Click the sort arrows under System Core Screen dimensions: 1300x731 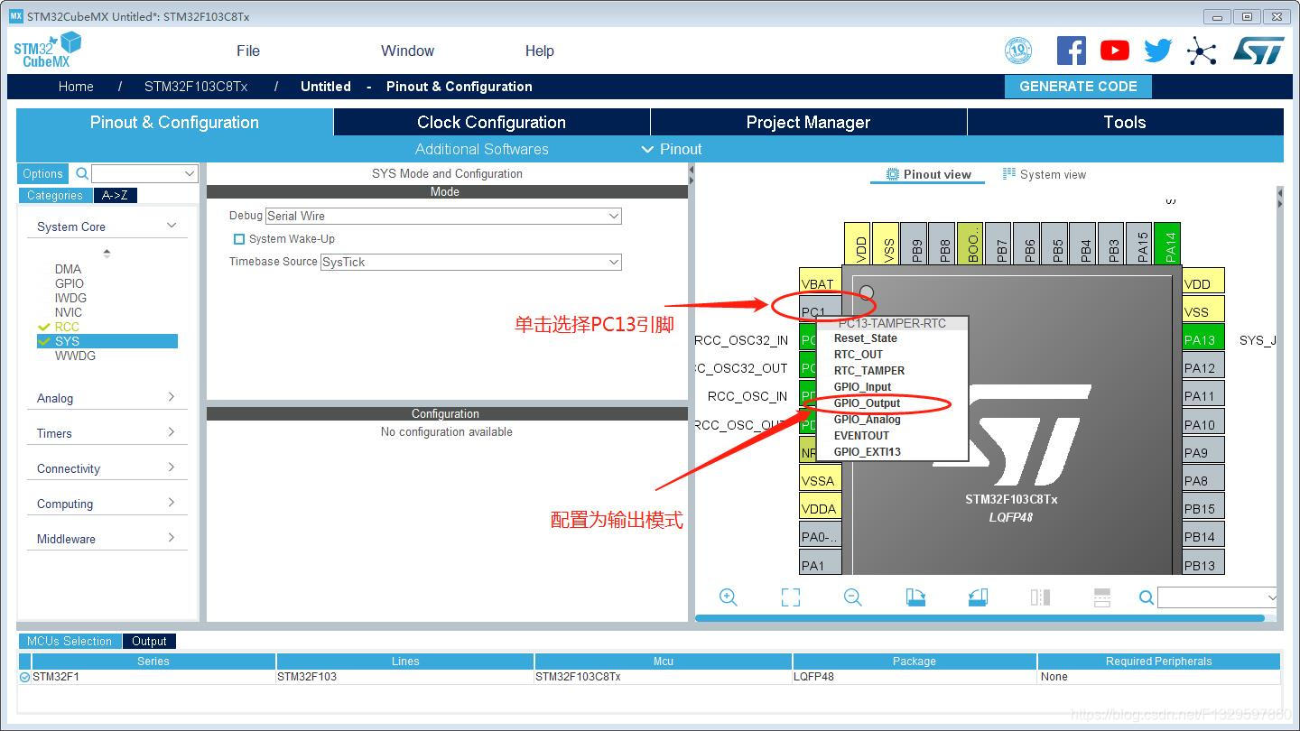pos(107,254)
